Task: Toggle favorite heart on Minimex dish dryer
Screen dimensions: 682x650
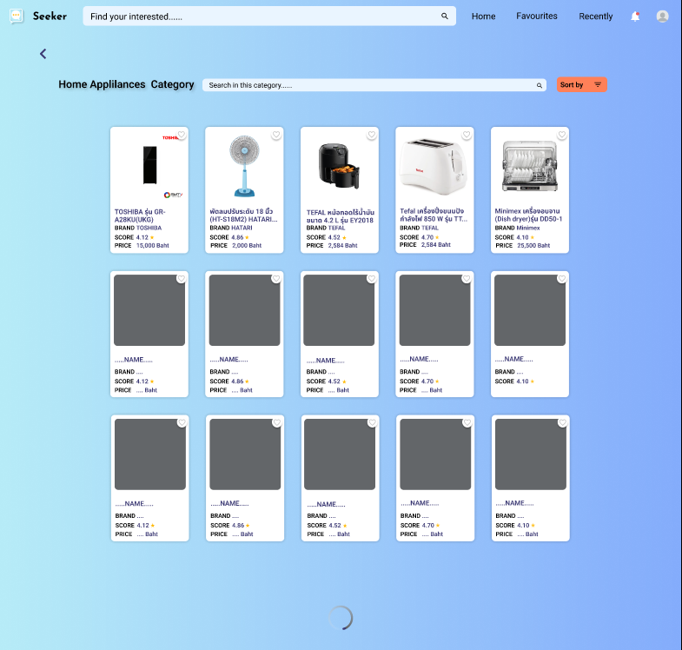Action: (562, 135)
